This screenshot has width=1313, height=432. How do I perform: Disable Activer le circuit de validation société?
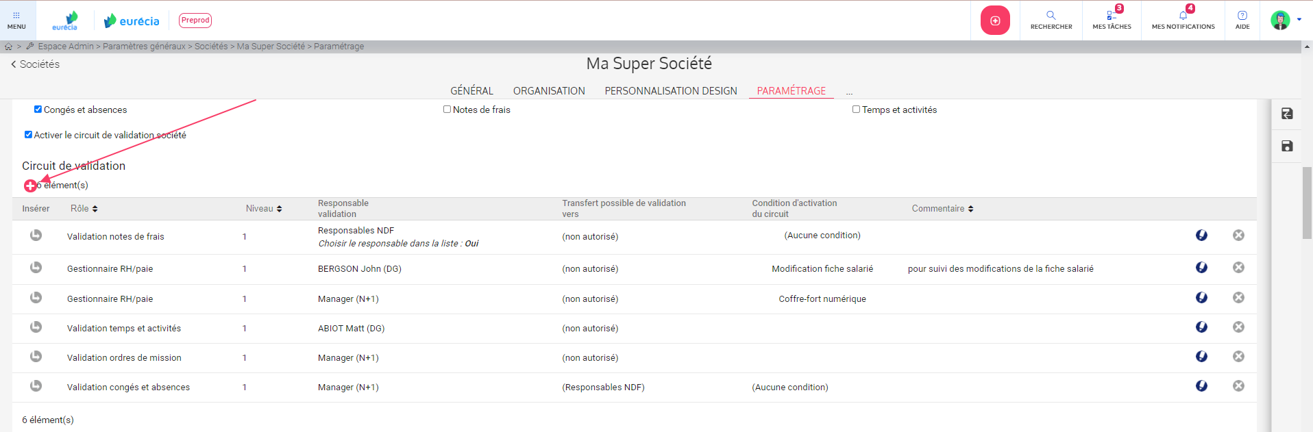click(29, 135)
